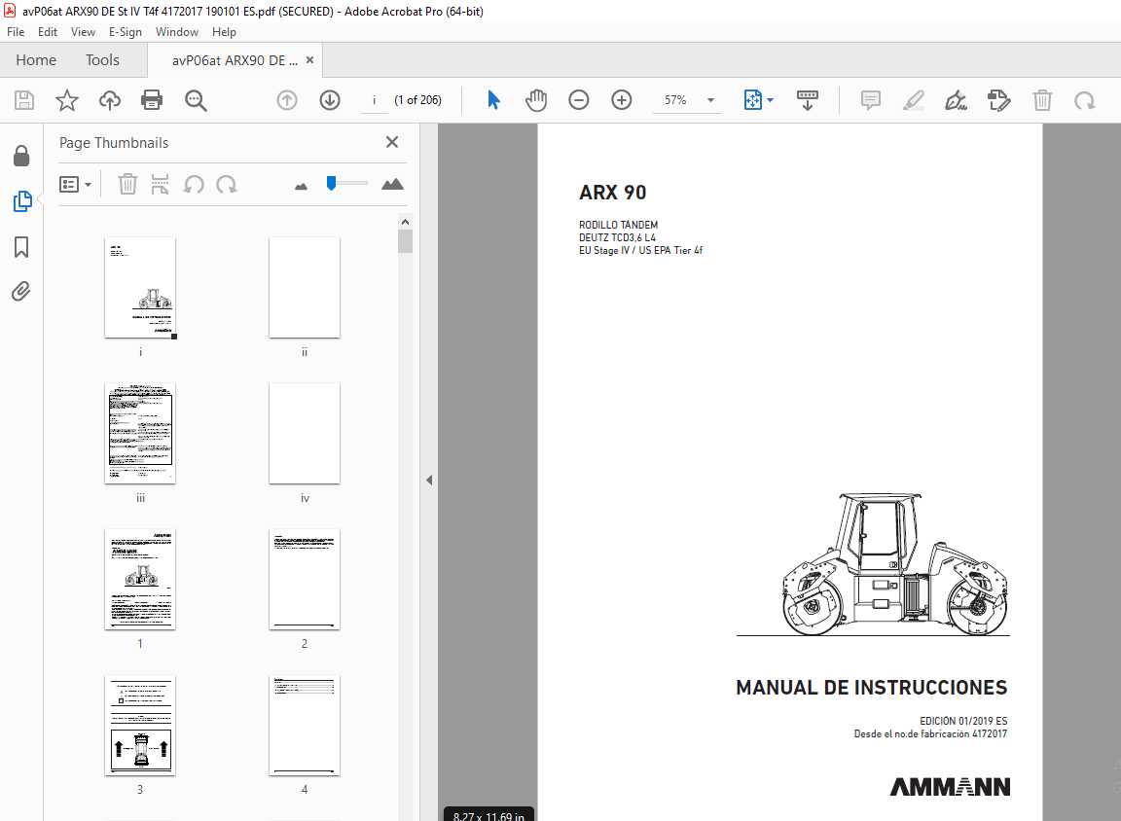Click the ARX 90 title text
1121x821 pixels.
(x=613, y=193)
